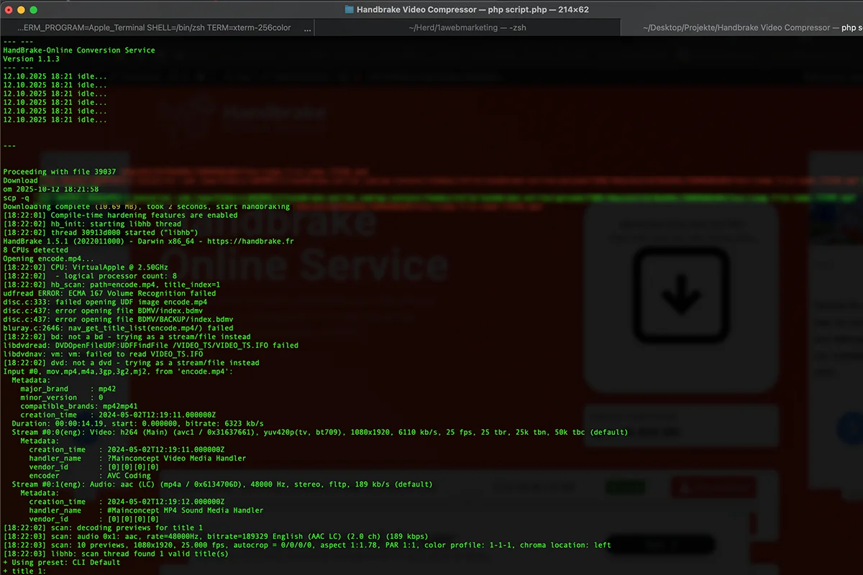863x575 pixels.
Task: Click the 'Proceeding with file 39037' line
Action: (60, 172)
